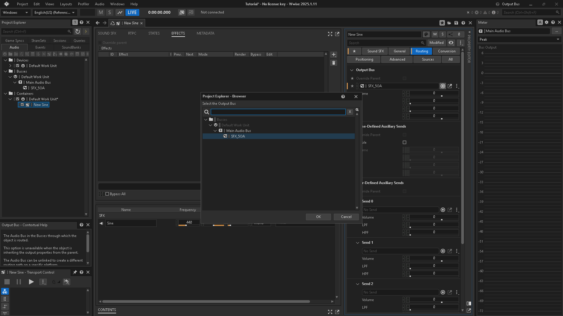This screenshot has width=563, height=316.
Task: Click the Share Set icon in Property Editor
Action: point(451,34)
